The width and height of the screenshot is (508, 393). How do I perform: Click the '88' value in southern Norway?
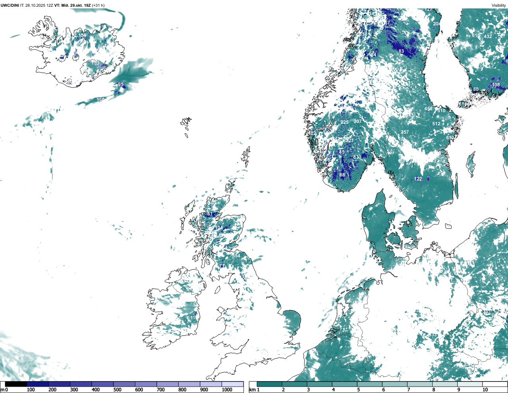click(342, 175)
